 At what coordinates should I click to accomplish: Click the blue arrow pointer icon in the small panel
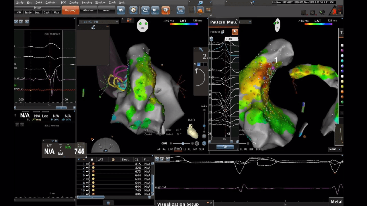pyautogui.click(x=201, y=50)
